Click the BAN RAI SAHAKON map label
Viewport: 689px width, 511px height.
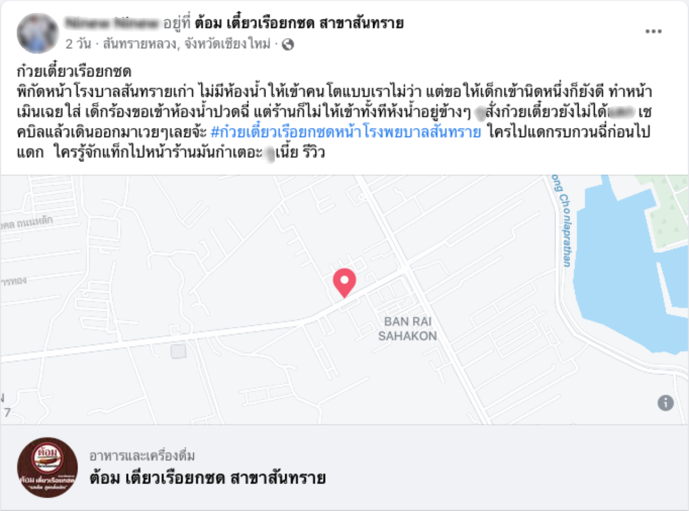pyautogui.click(x=407, y=329)
